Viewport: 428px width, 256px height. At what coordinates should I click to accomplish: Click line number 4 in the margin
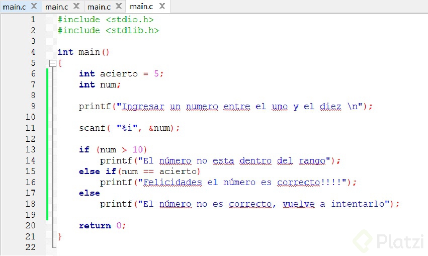pos(33,52)
